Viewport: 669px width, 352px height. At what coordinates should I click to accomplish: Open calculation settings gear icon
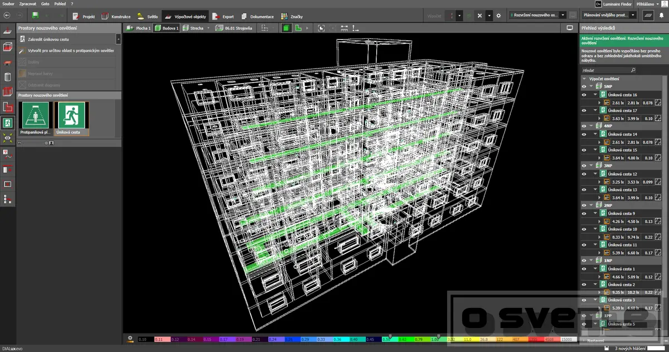(498, 16)
